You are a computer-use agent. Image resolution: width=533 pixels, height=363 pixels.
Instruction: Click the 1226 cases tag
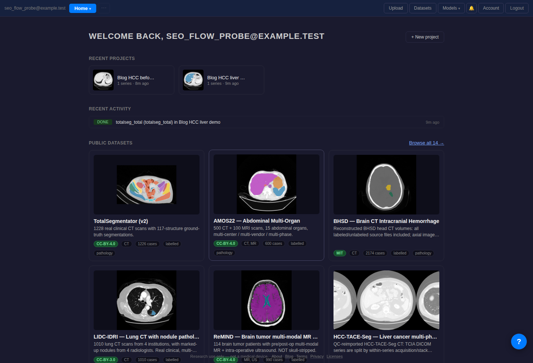pyautogui.click(x=147, y=244)
